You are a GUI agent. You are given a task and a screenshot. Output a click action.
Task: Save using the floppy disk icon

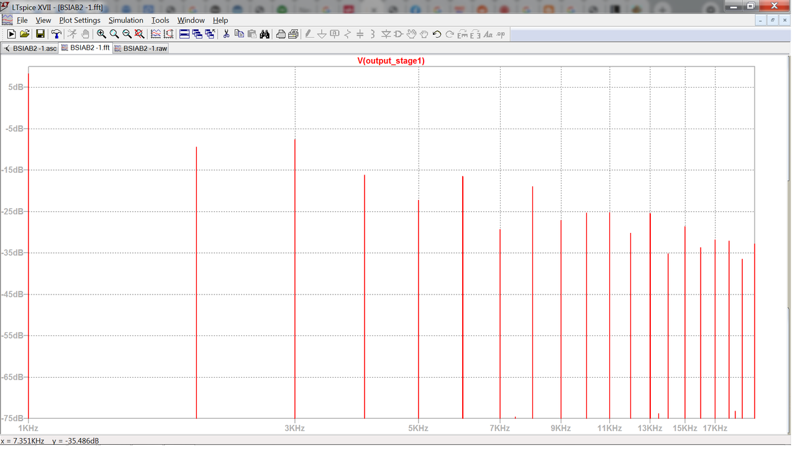click(40, 34)
